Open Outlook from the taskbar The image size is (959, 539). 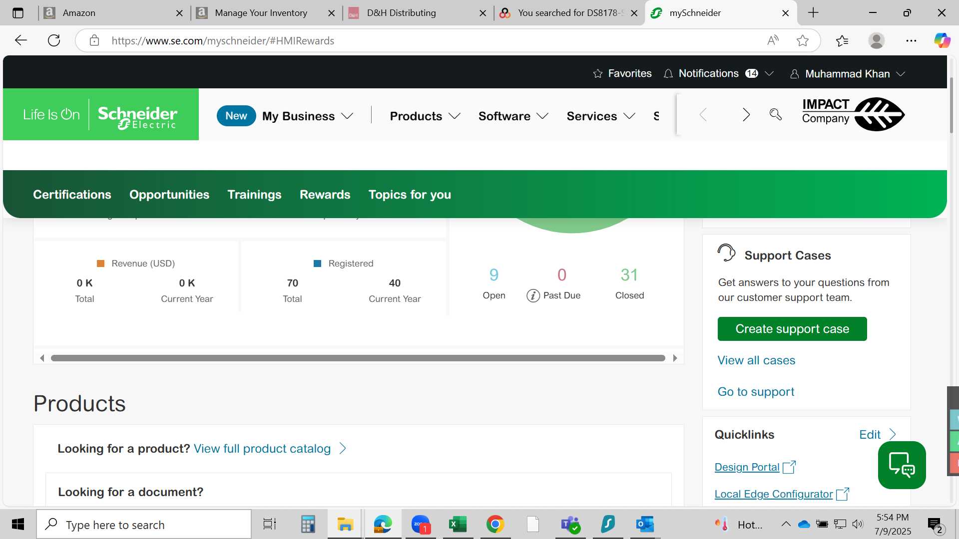click(645, 524)
